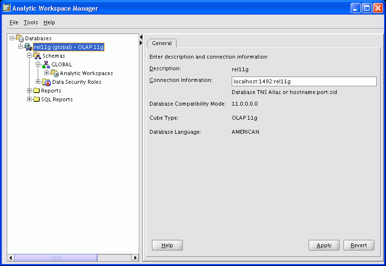Click the Description value rel11g
Viewport: 386px width, 266px height.
pyautogui.click(x=240, y=69)
